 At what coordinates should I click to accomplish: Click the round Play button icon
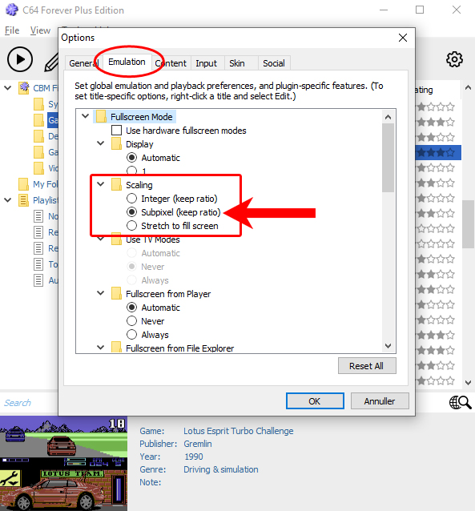(20, 59)
